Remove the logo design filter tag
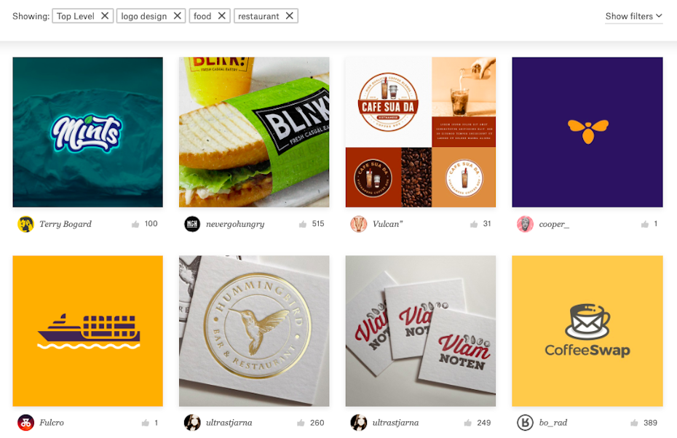This screenshot has width=677, height=438. (x=177, y=16)
